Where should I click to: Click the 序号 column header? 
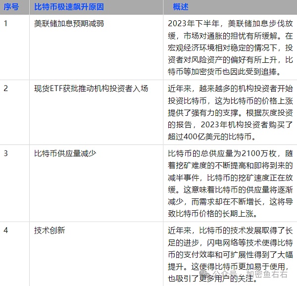[x=11, y=7]
